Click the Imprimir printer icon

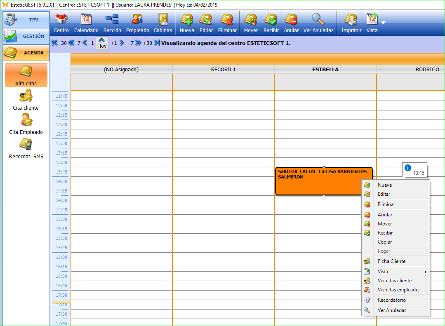coord(351,20)
